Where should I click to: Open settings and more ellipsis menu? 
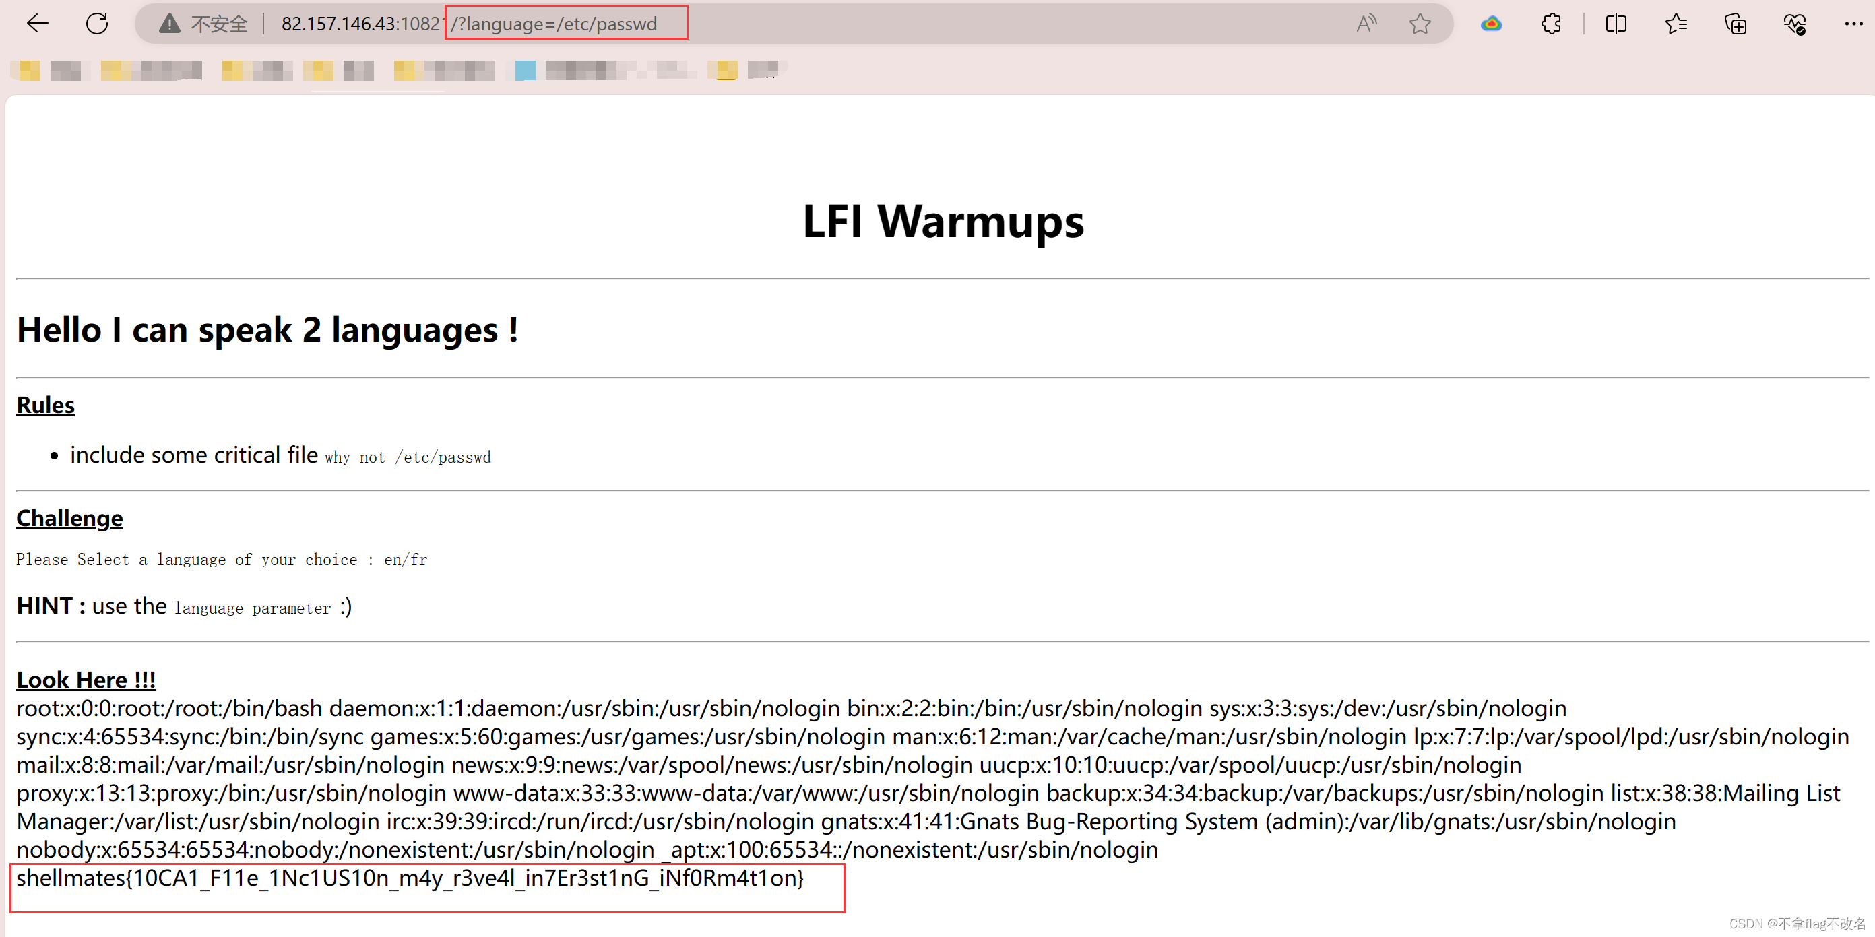pyautogui.click(x=1853, y=24)
